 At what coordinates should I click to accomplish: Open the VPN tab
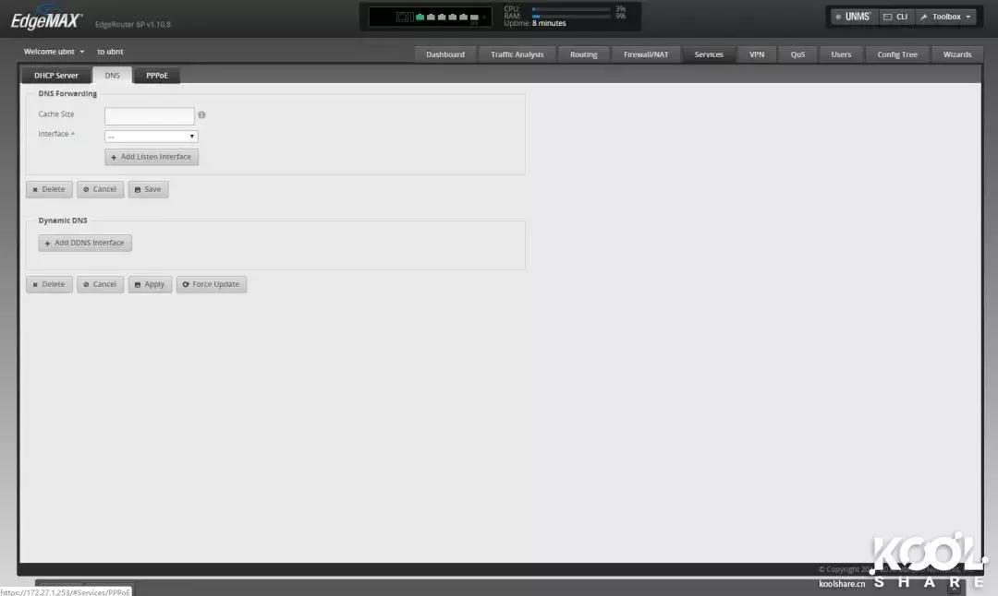[757, 54]
